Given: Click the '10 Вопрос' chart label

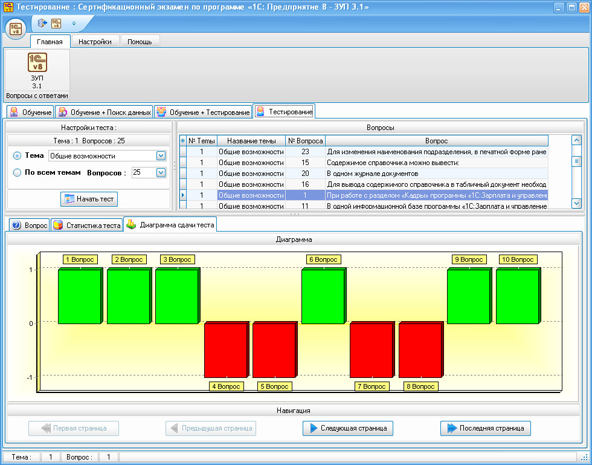Looking at the screenshot, I should coord(518,259).
